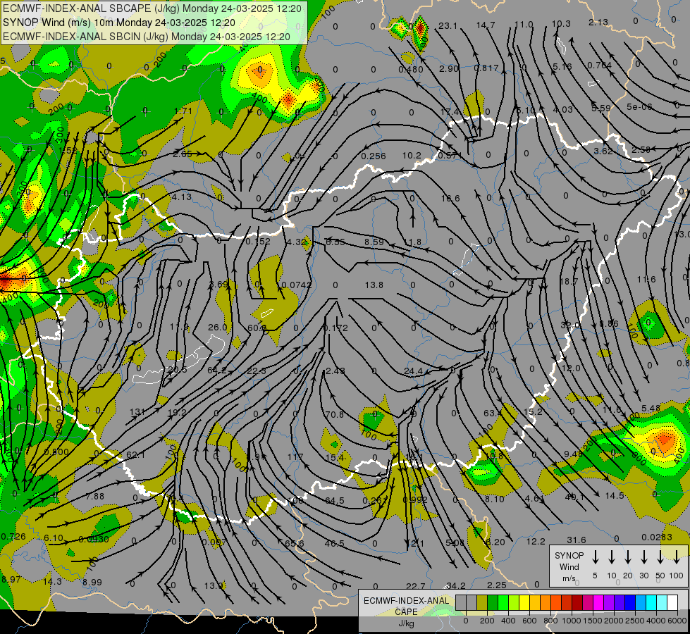Viewport: 690px width, 634px height.
Task: Click the map value 0.992
Action: (x=415, y=500)
